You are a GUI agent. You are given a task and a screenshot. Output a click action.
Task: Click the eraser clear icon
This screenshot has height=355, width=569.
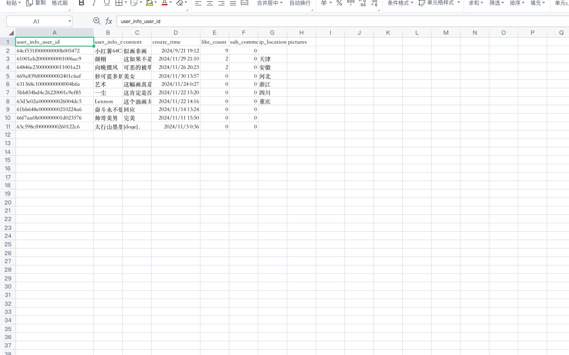coord(180,3)
